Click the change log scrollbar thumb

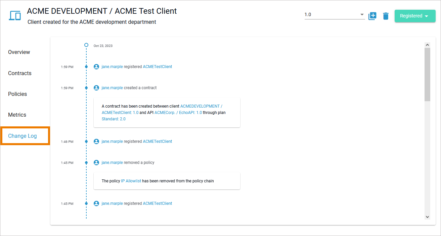click(x=427, y=74)
